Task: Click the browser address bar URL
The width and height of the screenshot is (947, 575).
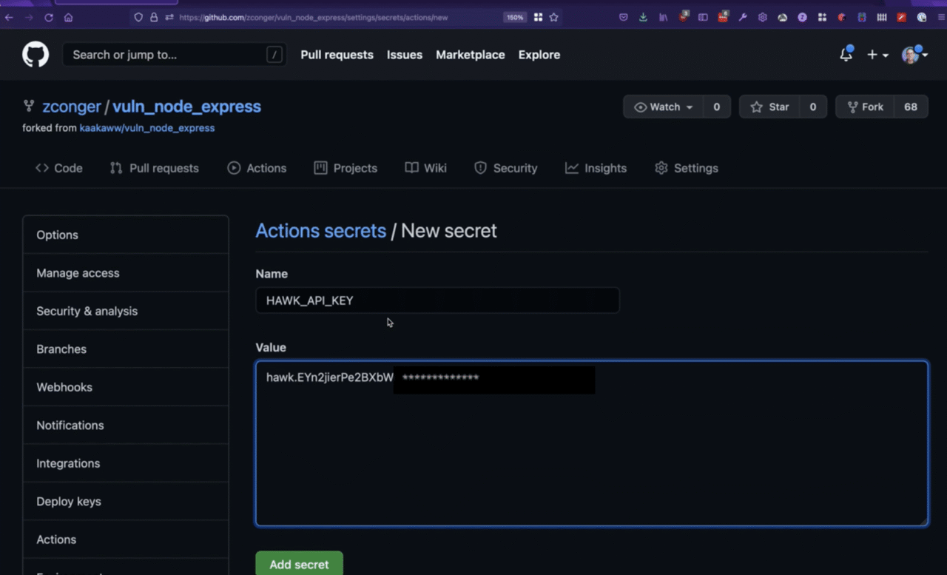Action: pos(314,17)
